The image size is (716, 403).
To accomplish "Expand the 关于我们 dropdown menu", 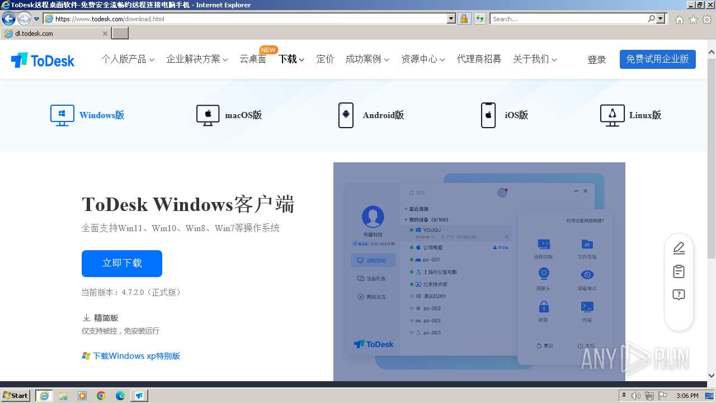I will click(x=535, y=59).
